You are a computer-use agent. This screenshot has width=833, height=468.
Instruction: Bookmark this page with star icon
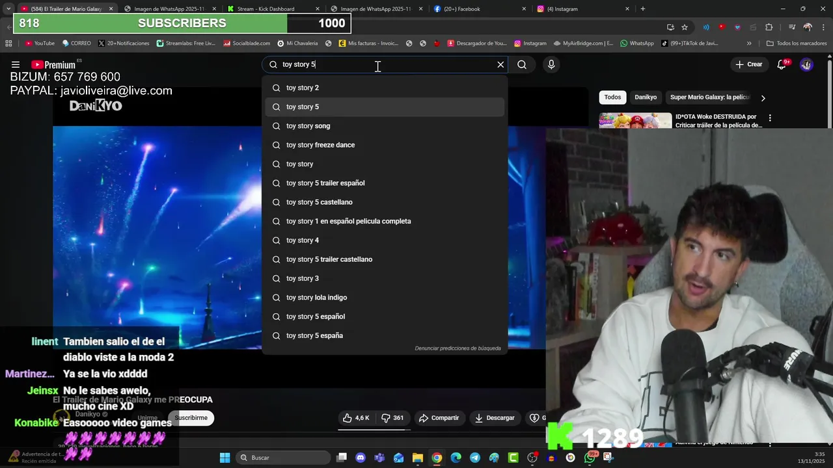[x=685, y=27]
